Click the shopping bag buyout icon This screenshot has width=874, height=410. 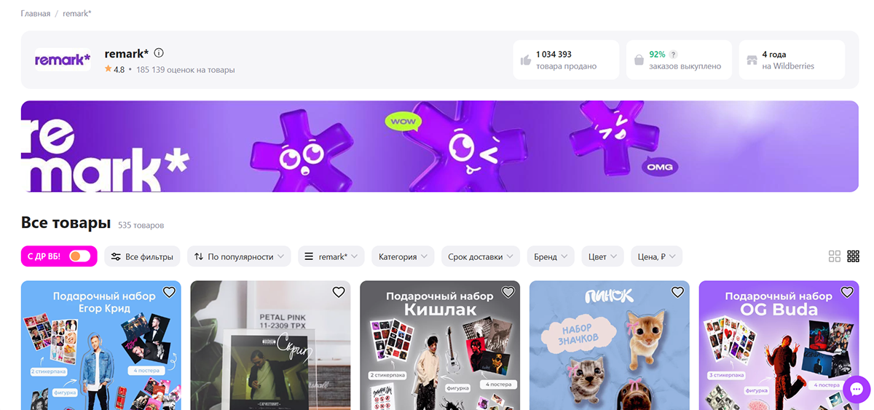(x=639, y=60)
